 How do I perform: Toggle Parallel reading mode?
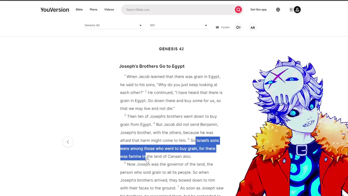click(223, 27)
